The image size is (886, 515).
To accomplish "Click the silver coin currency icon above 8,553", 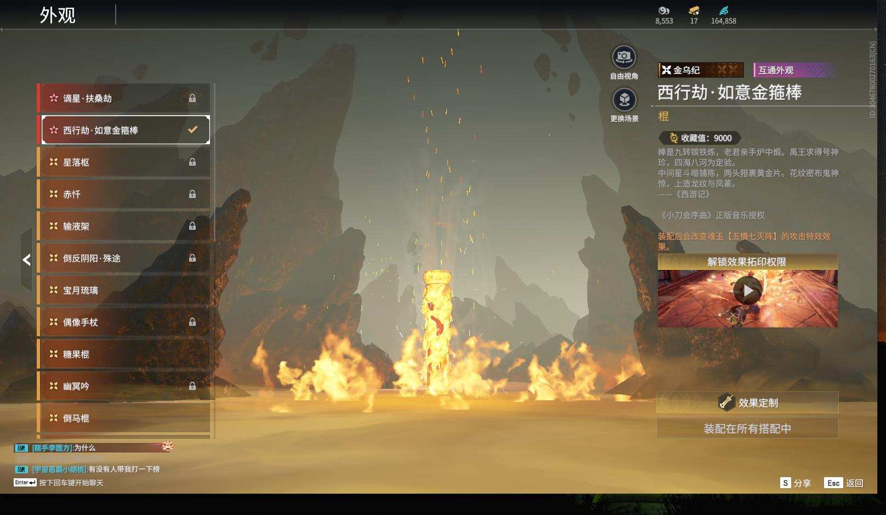I will tap(664, 10).
